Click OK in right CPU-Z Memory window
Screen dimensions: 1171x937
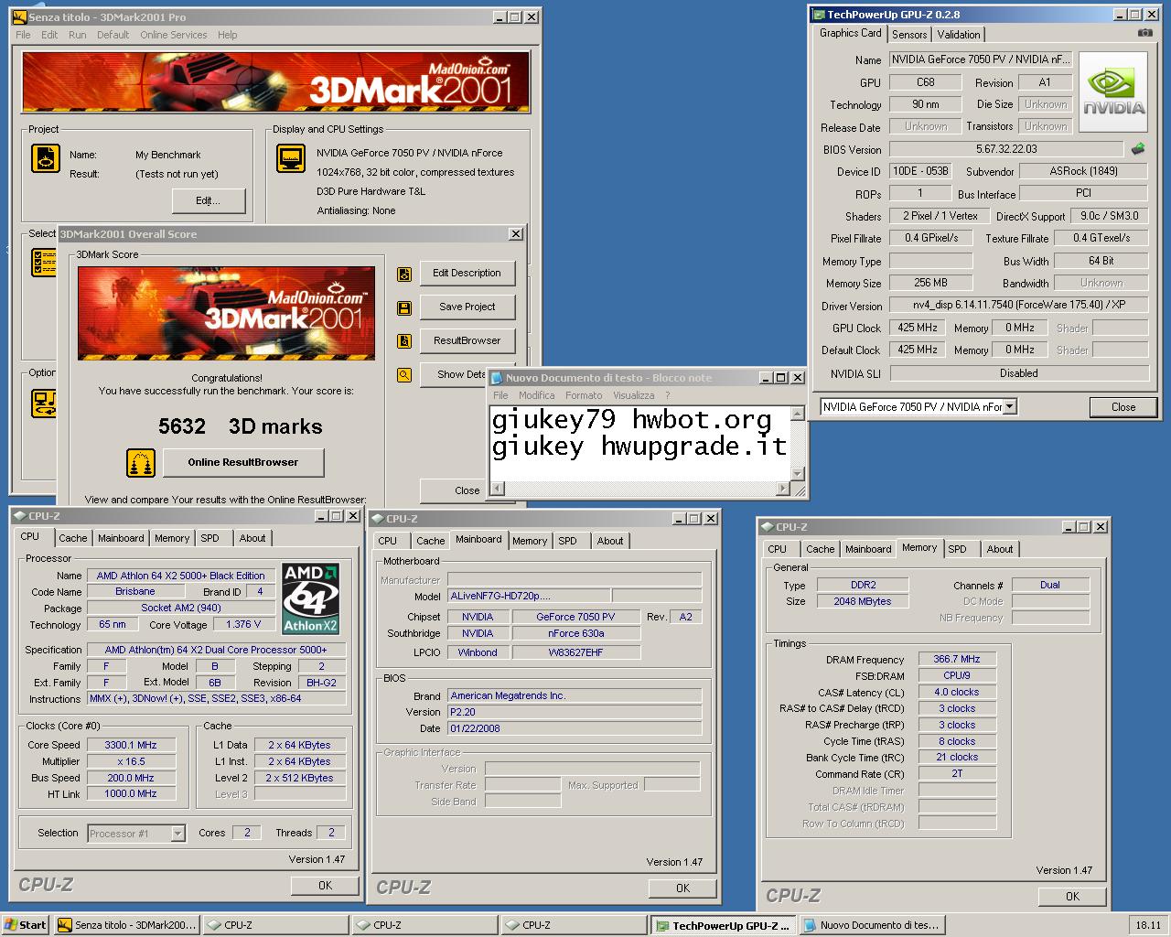point(1072,897)
